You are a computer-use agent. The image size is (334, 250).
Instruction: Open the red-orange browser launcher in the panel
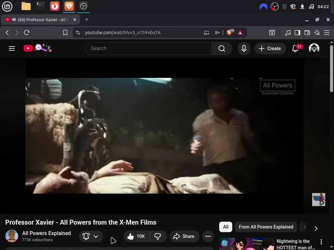(x=55, y=6)
